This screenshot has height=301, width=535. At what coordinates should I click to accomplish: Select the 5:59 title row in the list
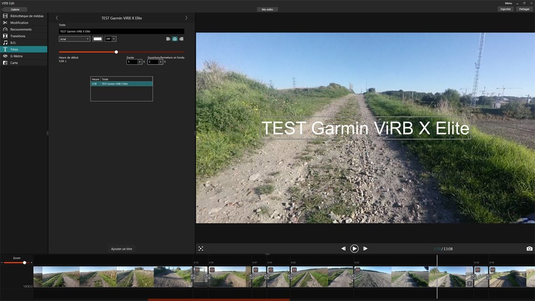click(122, 84)
